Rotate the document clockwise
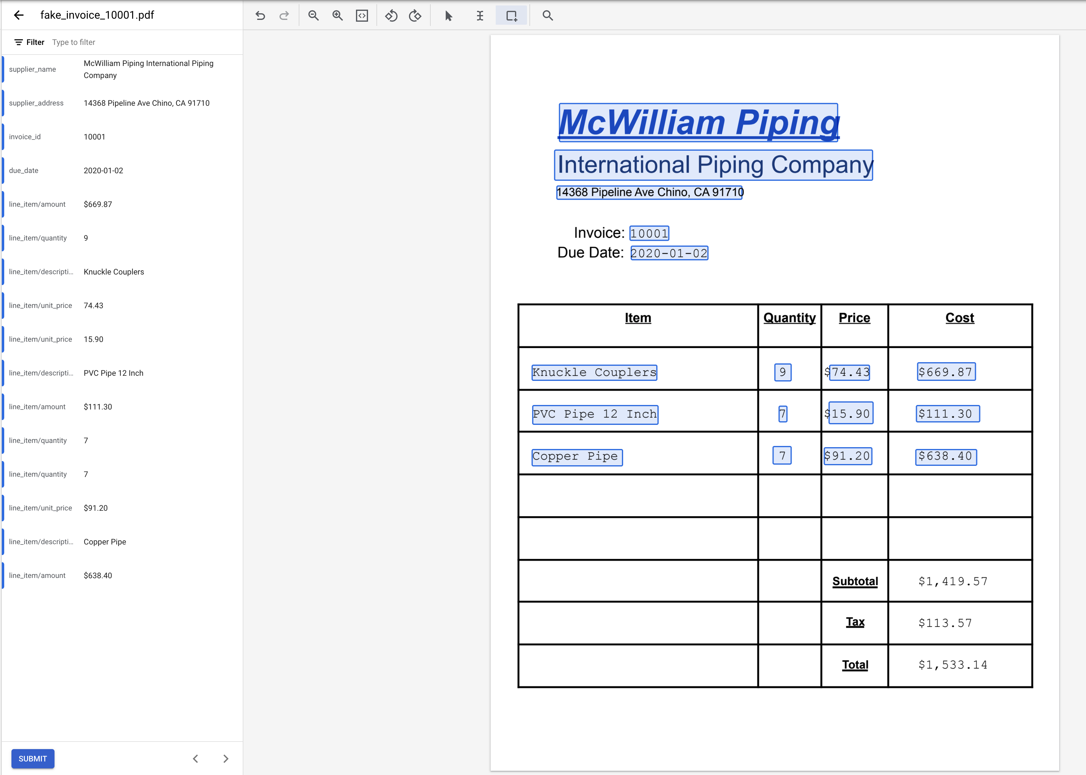 [415, 15]
